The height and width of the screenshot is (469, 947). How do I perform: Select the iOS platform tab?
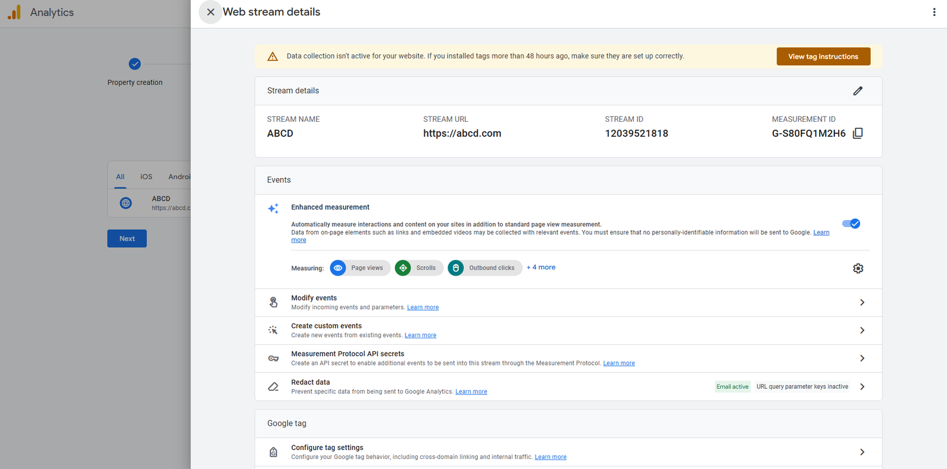click(x=146, y=177)
